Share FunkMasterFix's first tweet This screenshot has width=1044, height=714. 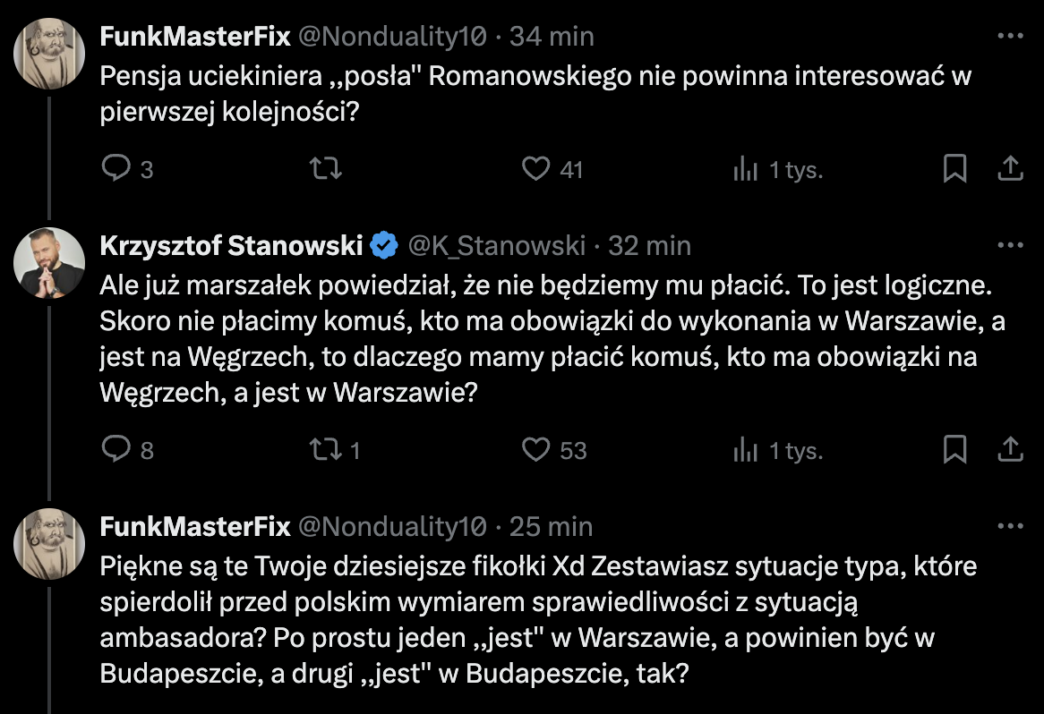pos(1010,168)
